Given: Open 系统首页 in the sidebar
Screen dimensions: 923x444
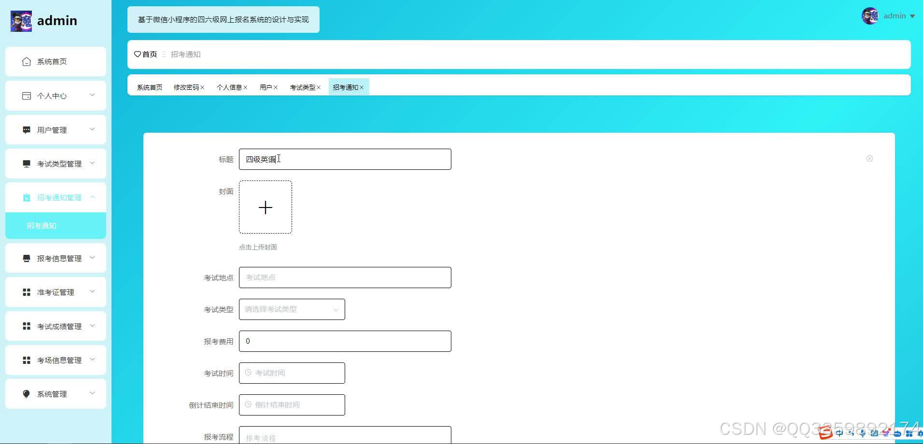Looking at the screenshot, I should point(56,61).
